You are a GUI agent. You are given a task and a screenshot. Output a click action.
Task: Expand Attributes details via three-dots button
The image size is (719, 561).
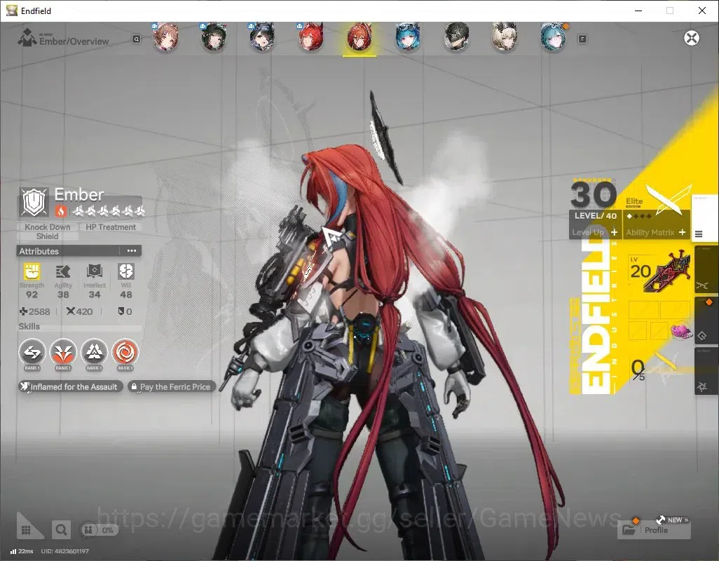(x=132, y=251)
